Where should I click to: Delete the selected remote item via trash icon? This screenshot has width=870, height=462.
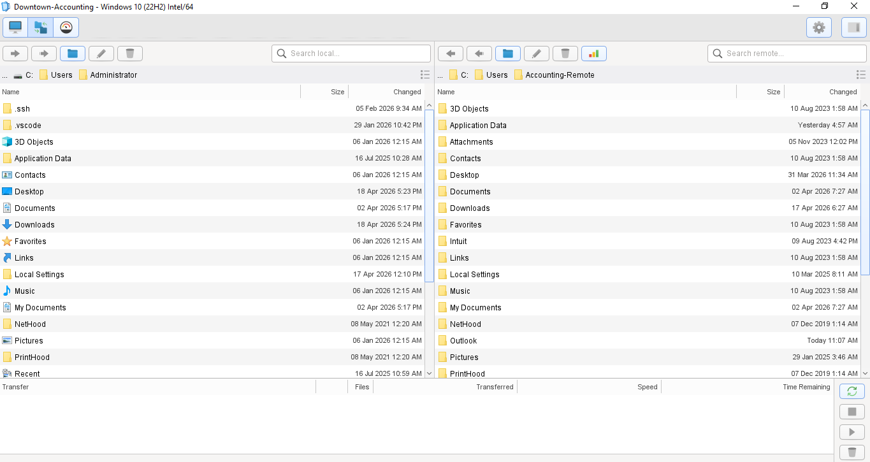(565, 54)
